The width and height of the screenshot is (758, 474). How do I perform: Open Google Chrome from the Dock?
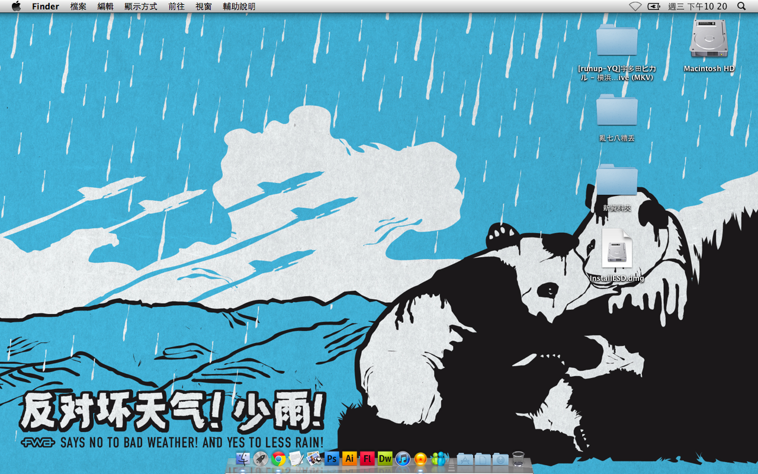pos(278,459)
